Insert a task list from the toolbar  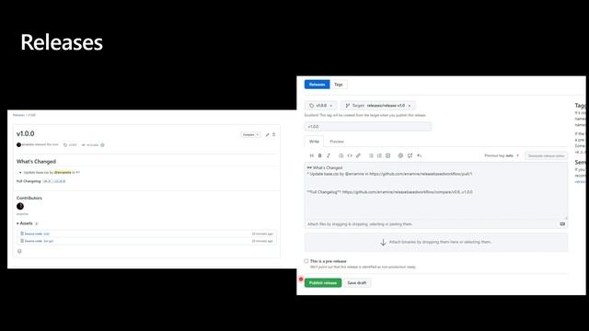point(388,155)
